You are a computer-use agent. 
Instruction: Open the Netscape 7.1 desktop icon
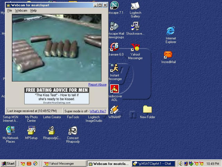click(x=114, y=5)
